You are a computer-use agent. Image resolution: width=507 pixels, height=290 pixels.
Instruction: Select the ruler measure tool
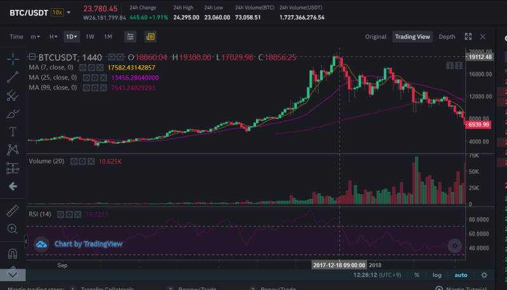(13, 211)
